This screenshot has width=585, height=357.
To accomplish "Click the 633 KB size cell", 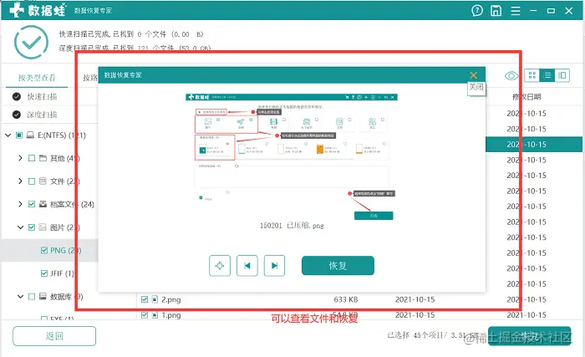I will pyautogui.click(x=345, y=299).
